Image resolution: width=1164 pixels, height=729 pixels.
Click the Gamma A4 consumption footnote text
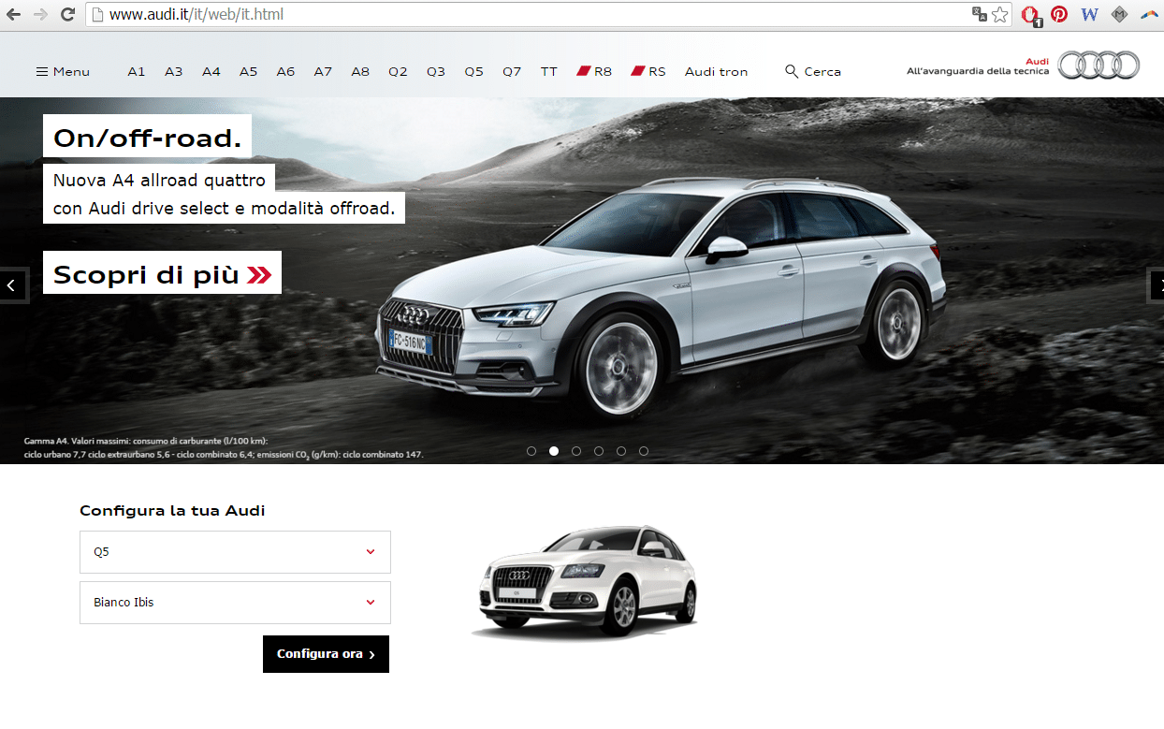click(224, 447)
